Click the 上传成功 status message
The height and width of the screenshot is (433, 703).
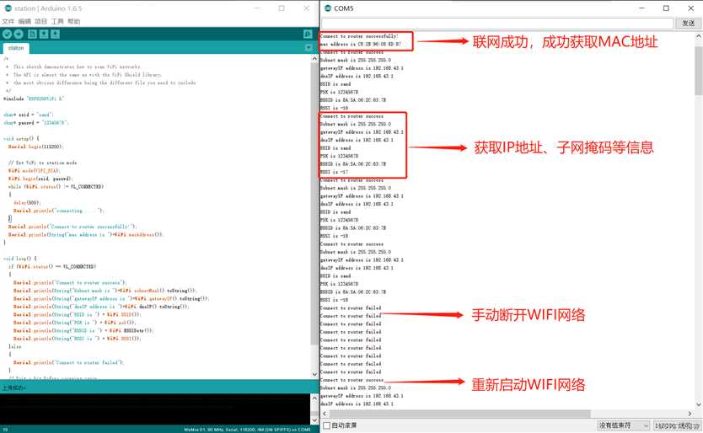[13, 388]
